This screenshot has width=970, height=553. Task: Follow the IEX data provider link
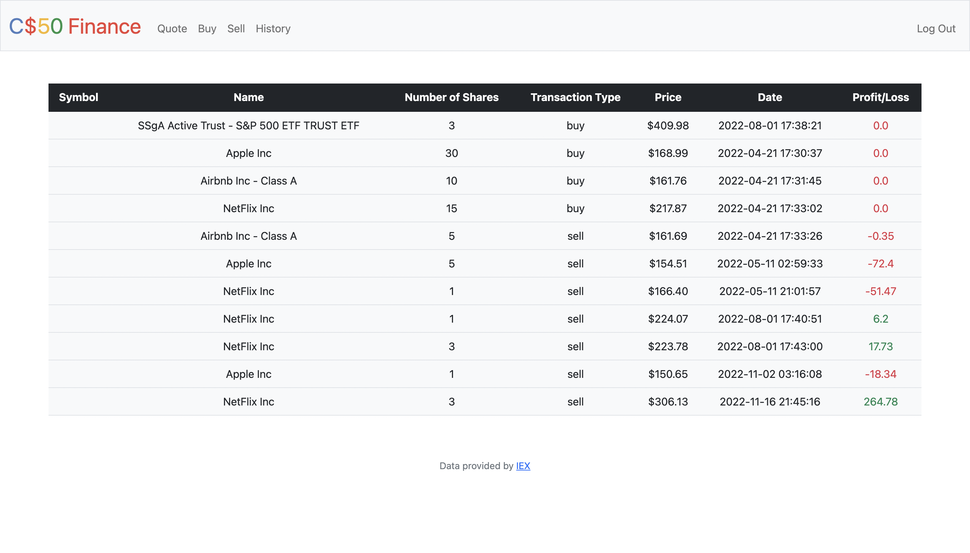coord(523,466)
